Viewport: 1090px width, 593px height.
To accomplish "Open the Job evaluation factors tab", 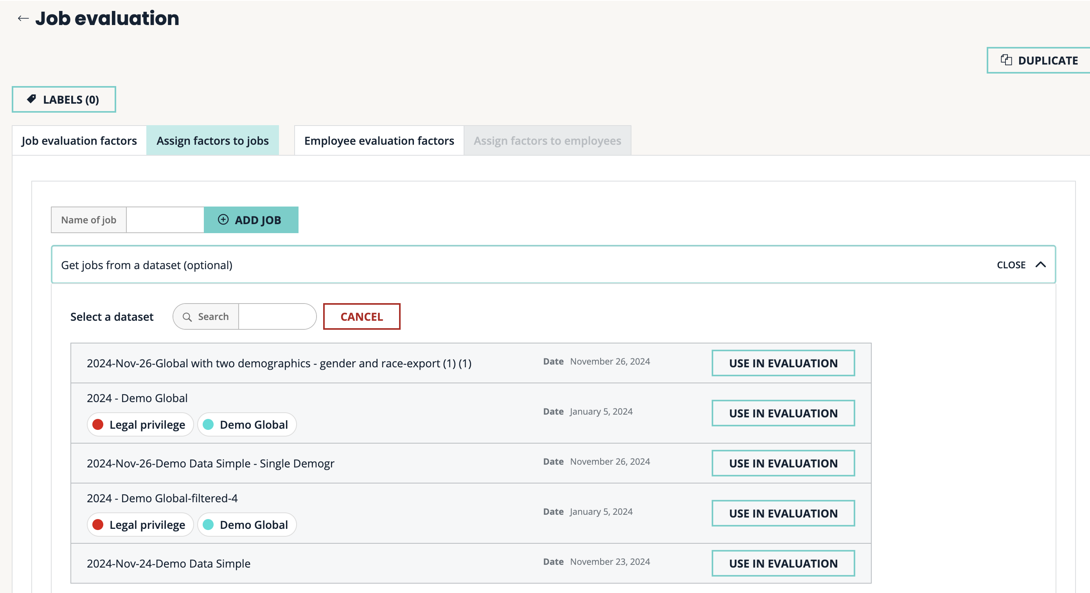I will point(79,140).
